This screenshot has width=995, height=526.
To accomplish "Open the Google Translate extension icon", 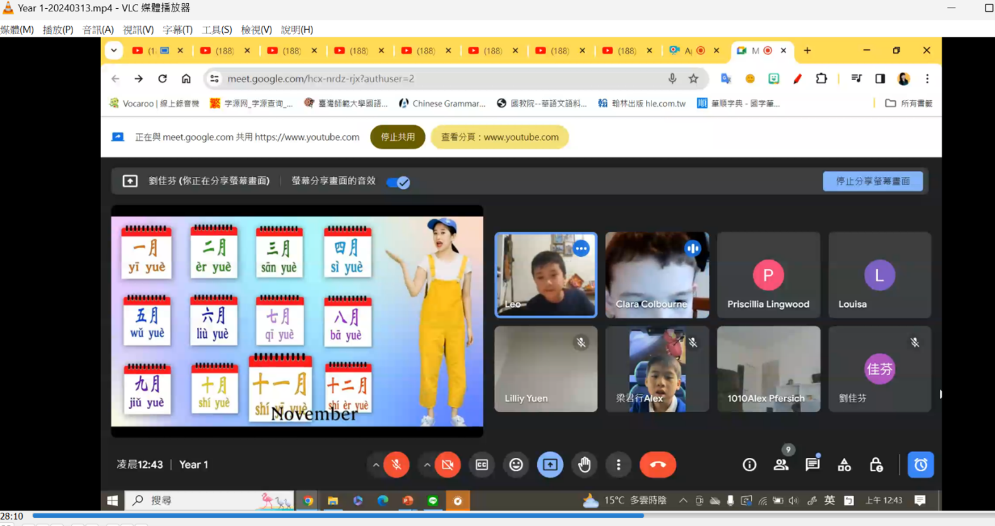I will (726, 79).
